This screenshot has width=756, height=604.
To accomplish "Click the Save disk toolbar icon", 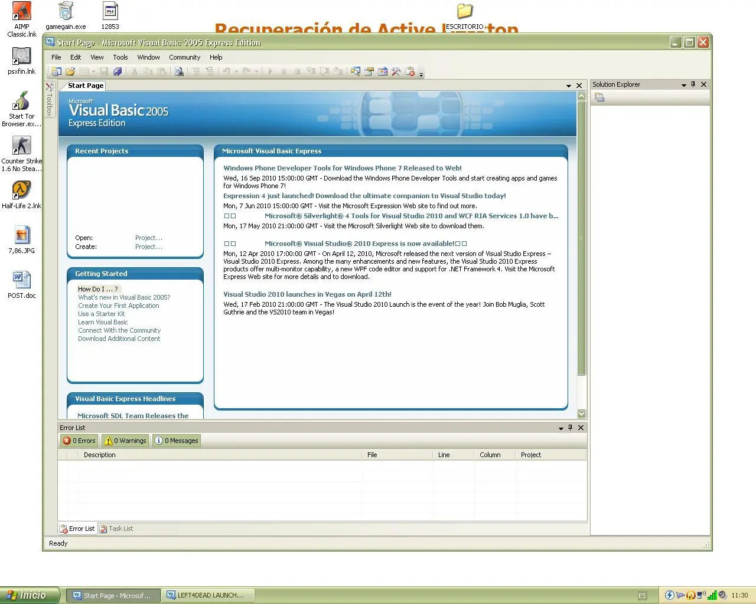I will 104,71.
